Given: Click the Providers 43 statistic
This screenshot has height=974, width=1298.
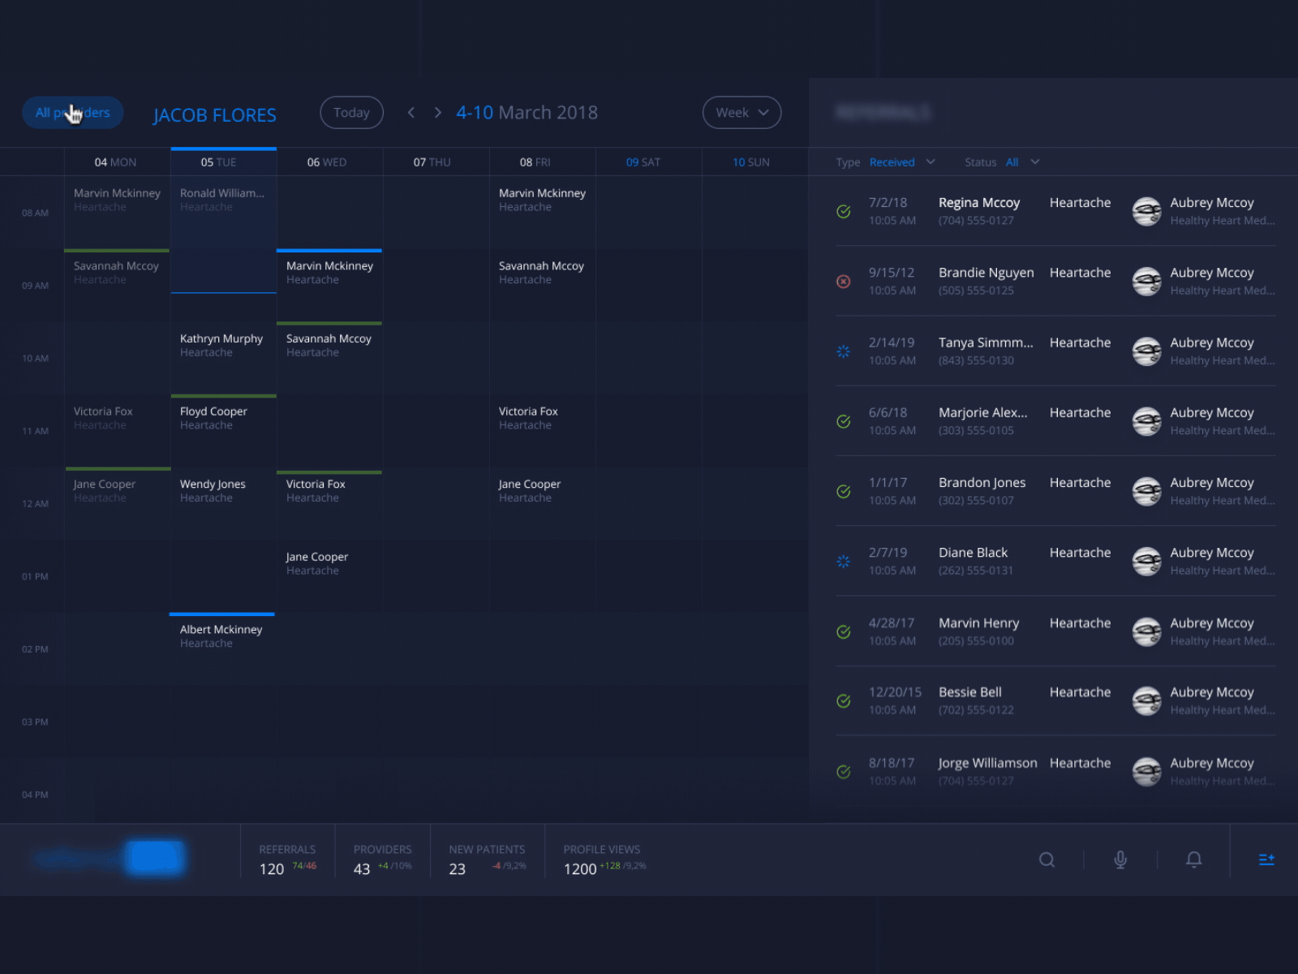Looking at the screenshot, I should click(382, 860).
